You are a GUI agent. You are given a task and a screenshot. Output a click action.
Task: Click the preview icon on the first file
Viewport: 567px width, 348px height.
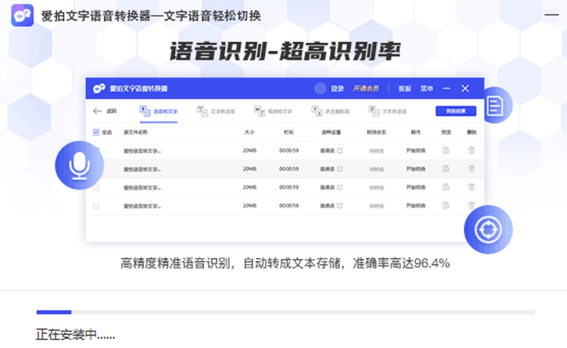pos(446,150)
